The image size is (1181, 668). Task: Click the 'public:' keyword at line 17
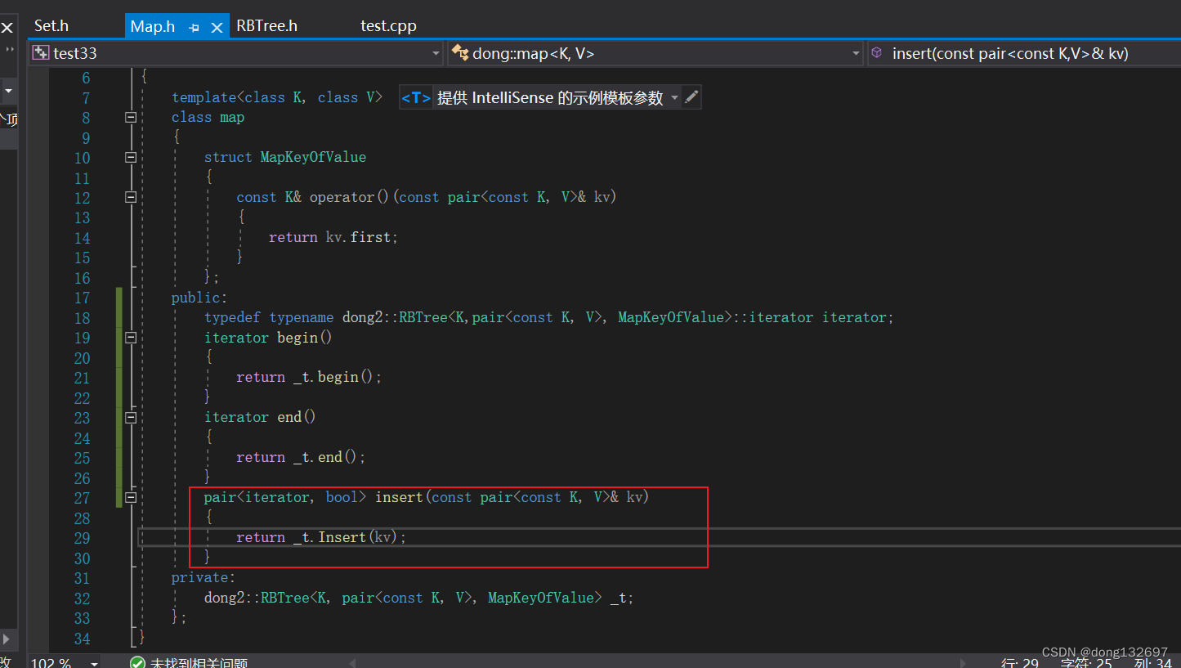coord(199,298)
